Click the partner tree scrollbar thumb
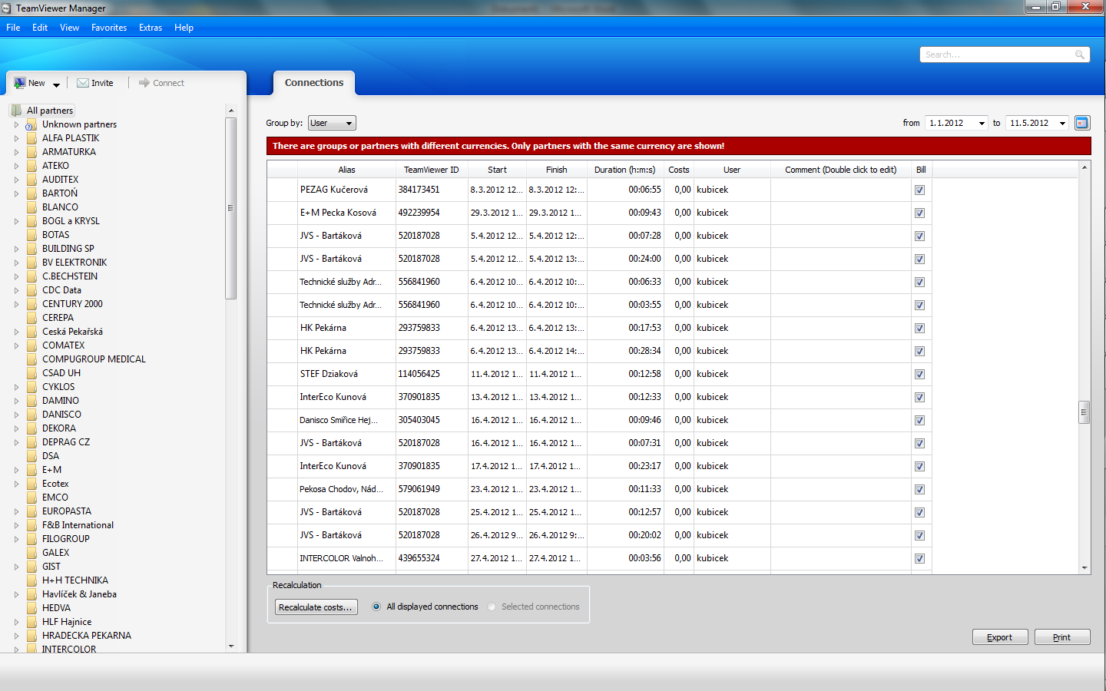This screenshot has width=1106, height=691. tap(230, 208)
